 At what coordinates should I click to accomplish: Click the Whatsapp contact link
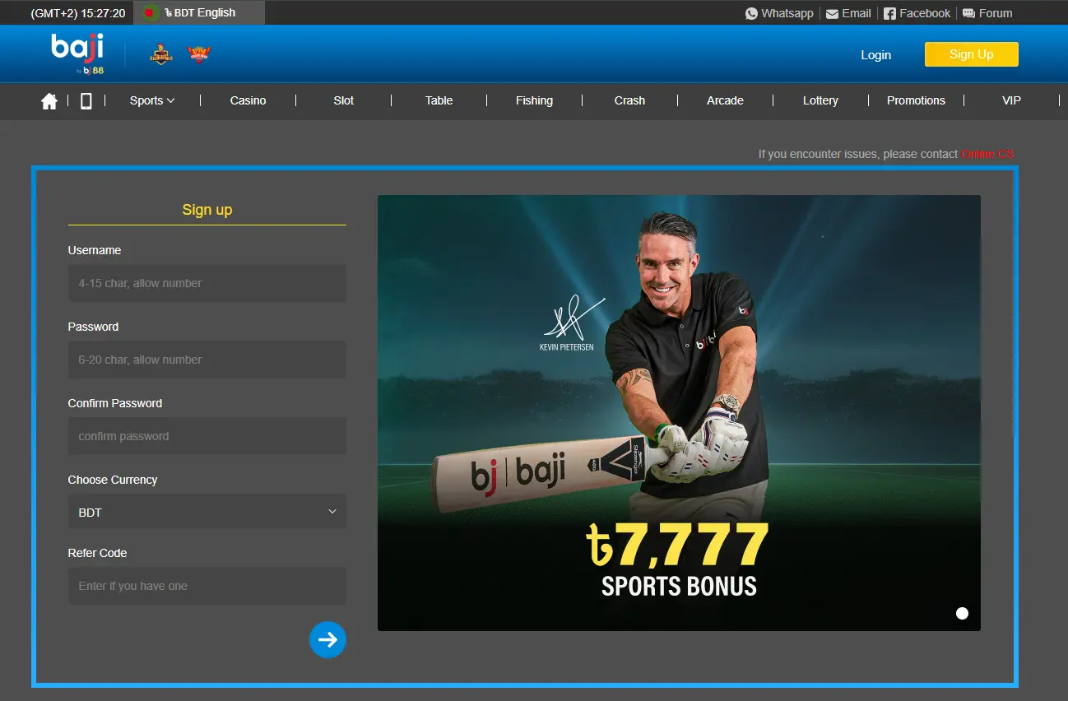(x=779, y=13)
